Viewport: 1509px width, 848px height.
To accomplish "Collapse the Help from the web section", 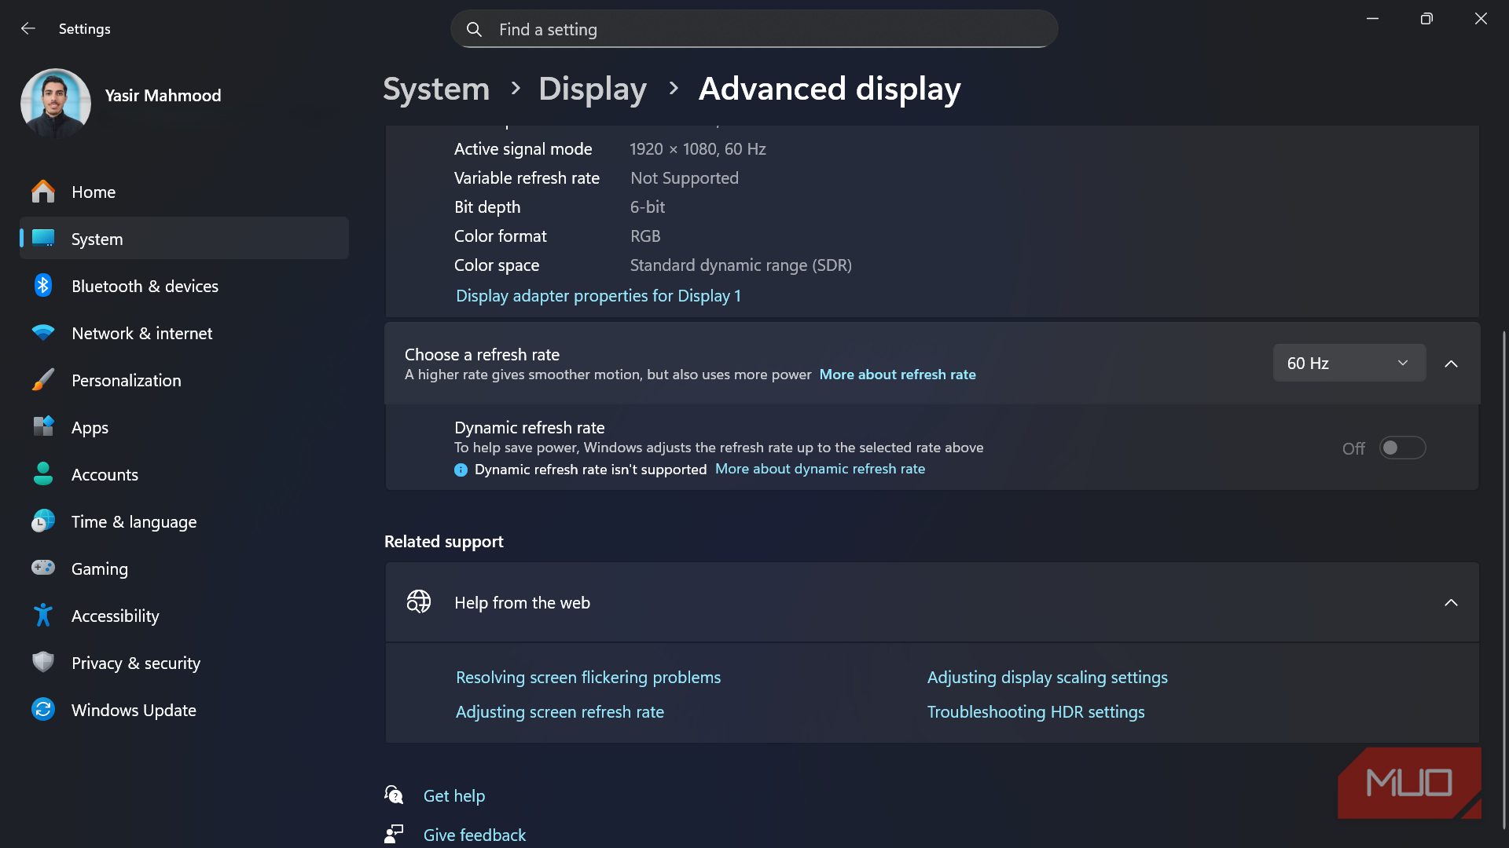I will [1452, 603].
